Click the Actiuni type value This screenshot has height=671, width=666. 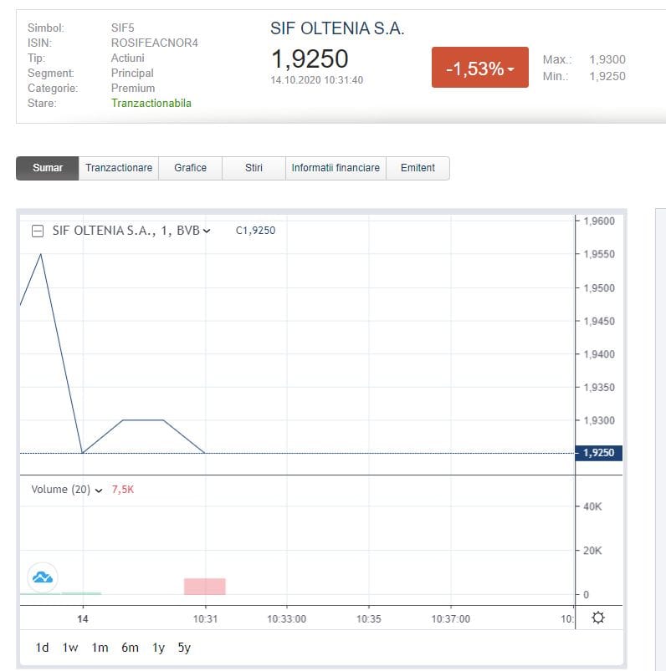(x=127, y=58)
